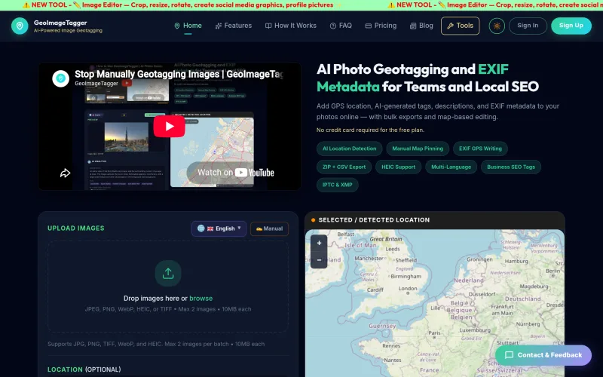Click the EXIF GPS Writing chip
Screen dimensions: 603x377
point(480,149)
